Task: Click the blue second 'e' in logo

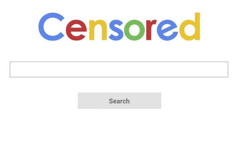Action: pos(167,30)
